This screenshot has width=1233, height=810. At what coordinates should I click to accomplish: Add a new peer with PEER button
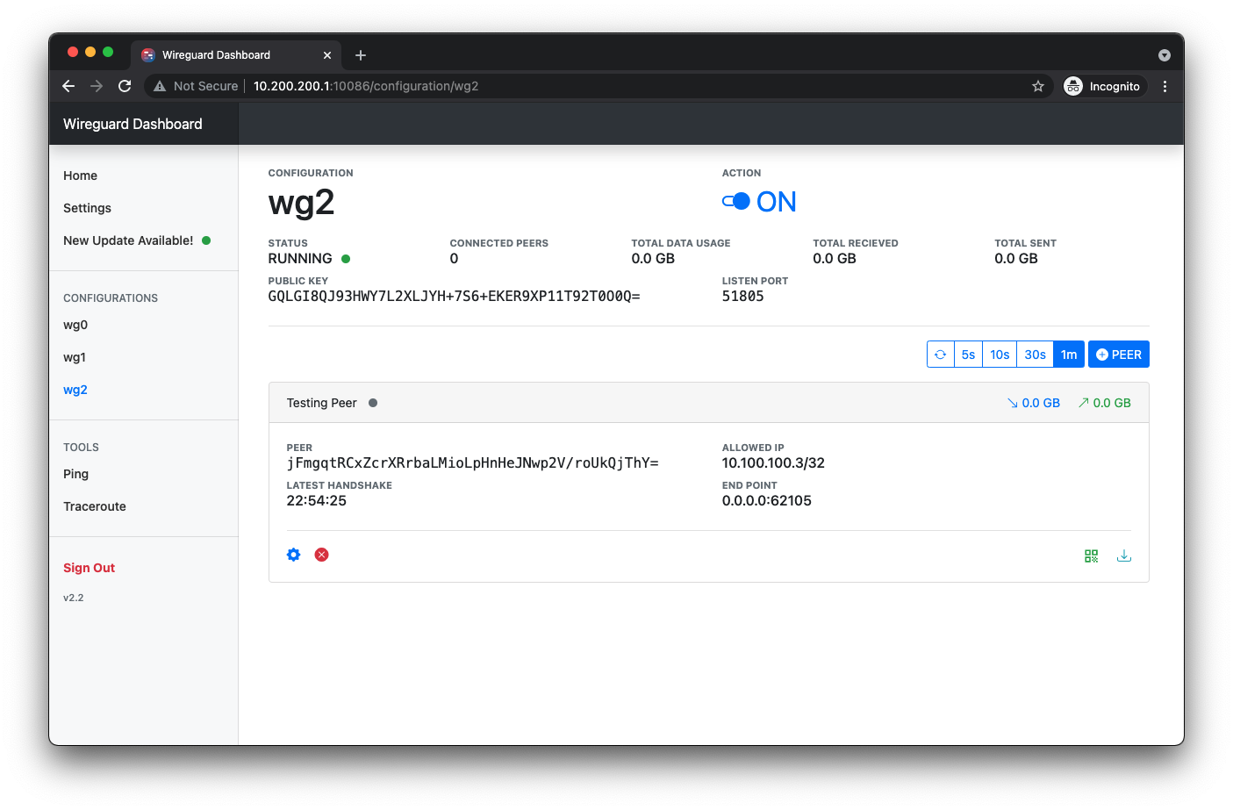(x=1119, y=355)
